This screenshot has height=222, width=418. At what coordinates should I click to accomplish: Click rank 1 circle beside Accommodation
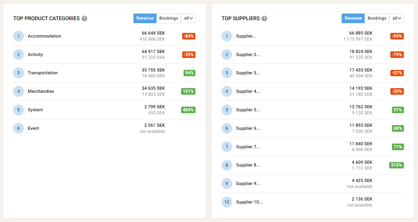coord(19,36)
